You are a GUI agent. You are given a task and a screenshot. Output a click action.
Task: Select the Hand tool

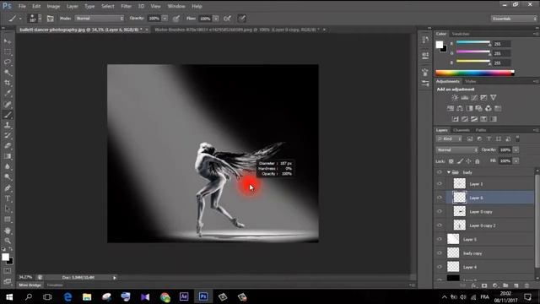pos(8,231)
